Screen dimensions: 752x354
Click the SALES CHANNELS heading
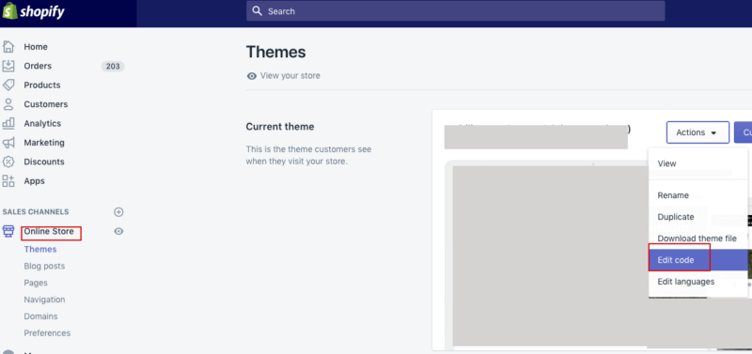(x=36, y=211)
